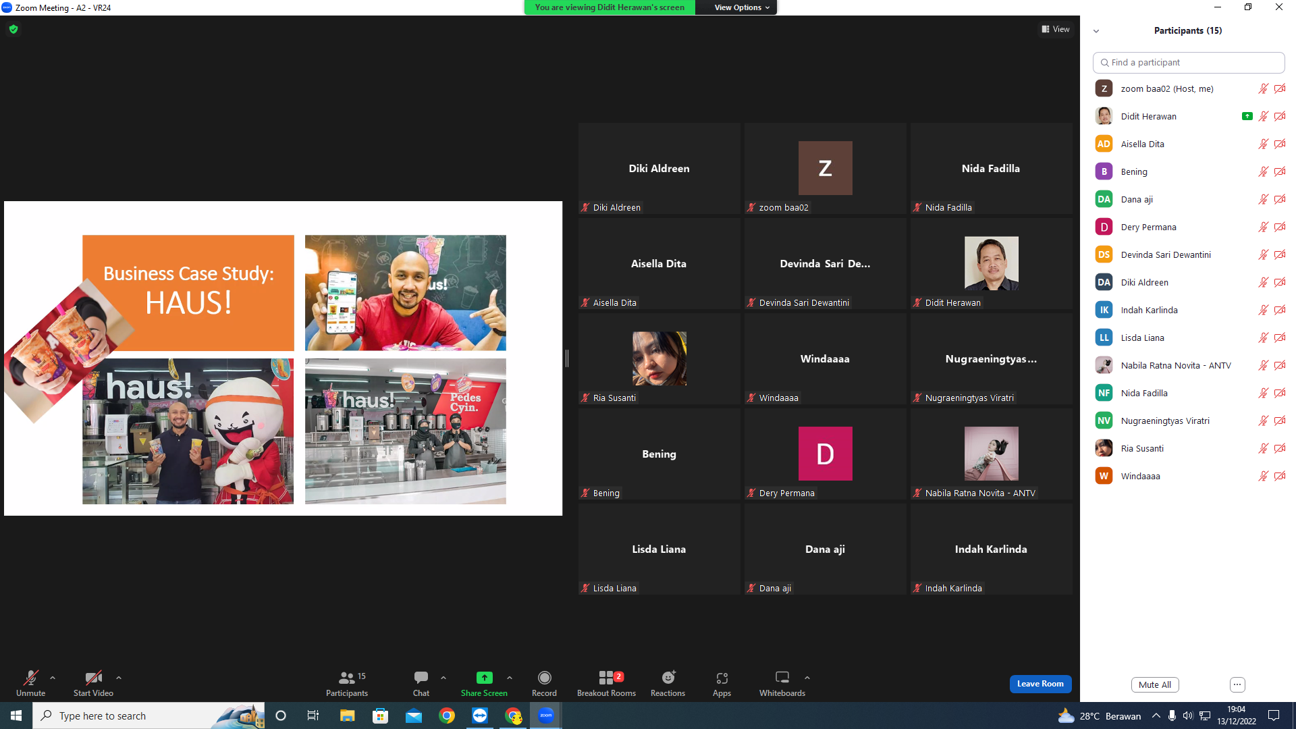
Task: Click the shared Business Case Study slide
Action: [283, 358]
